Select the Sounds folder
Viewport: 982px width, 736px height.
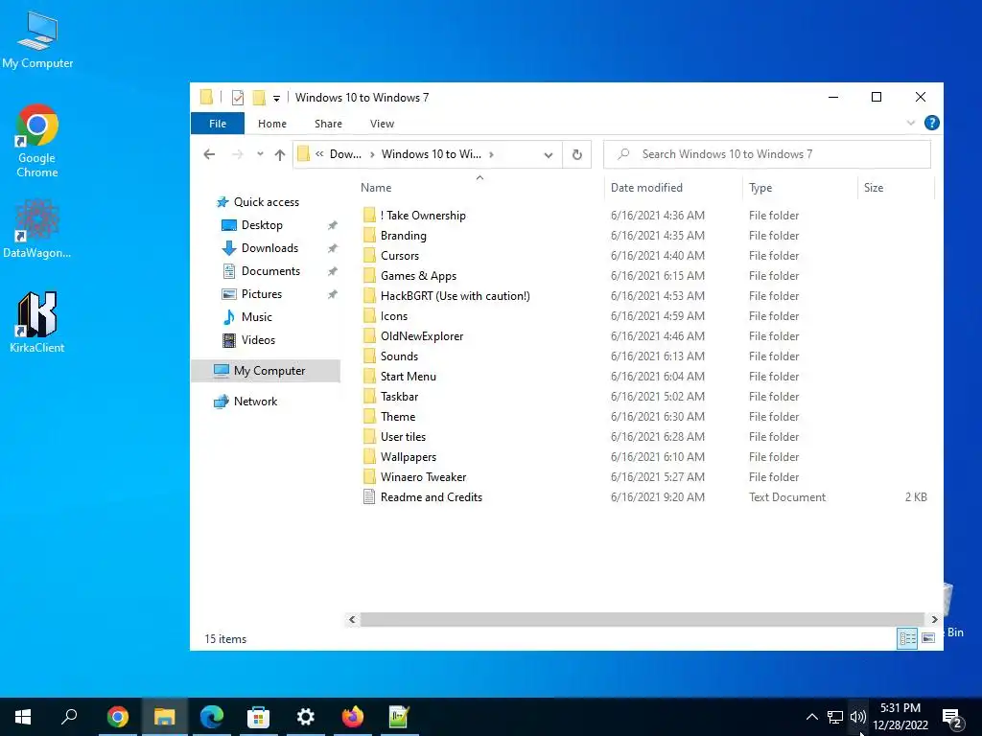pos(390,356)
